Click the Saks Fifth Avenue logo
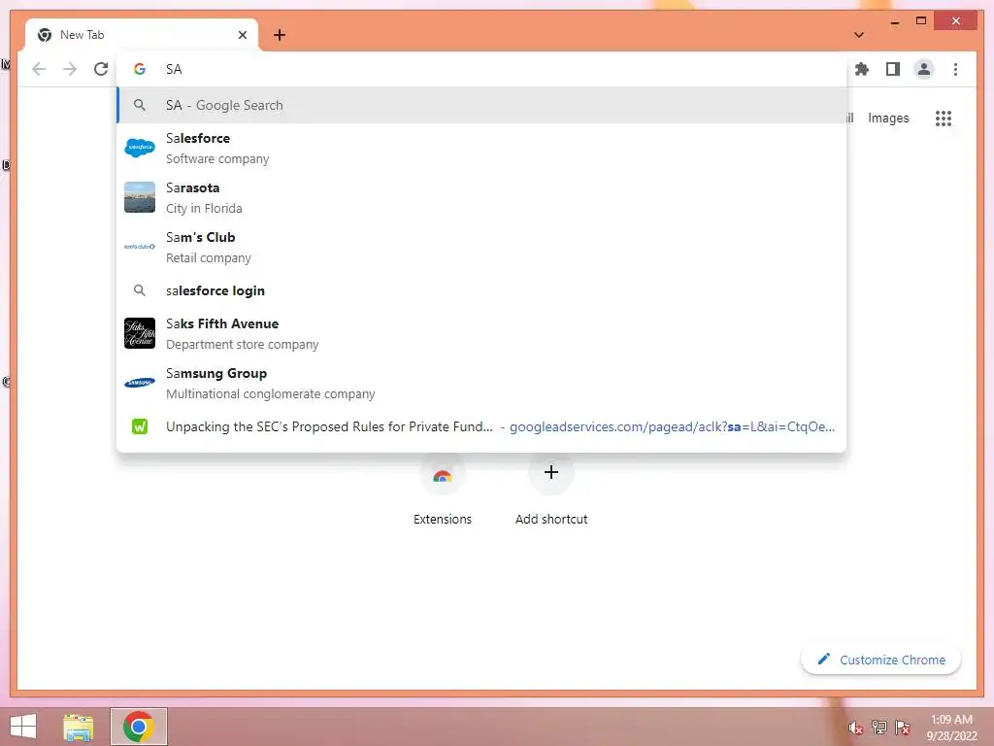Viewport: 994px width, 746px height. point(140,333)
